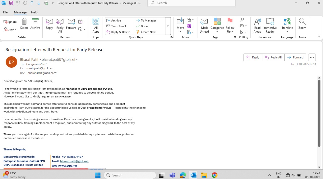Choose Team Email quick step

[x=116, y=26]
